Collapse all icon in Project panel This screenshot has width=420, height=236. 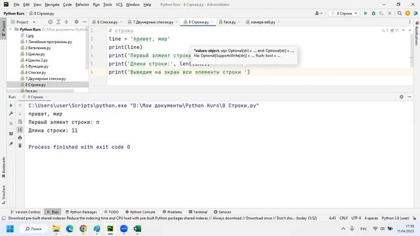[x=66, y=22]
